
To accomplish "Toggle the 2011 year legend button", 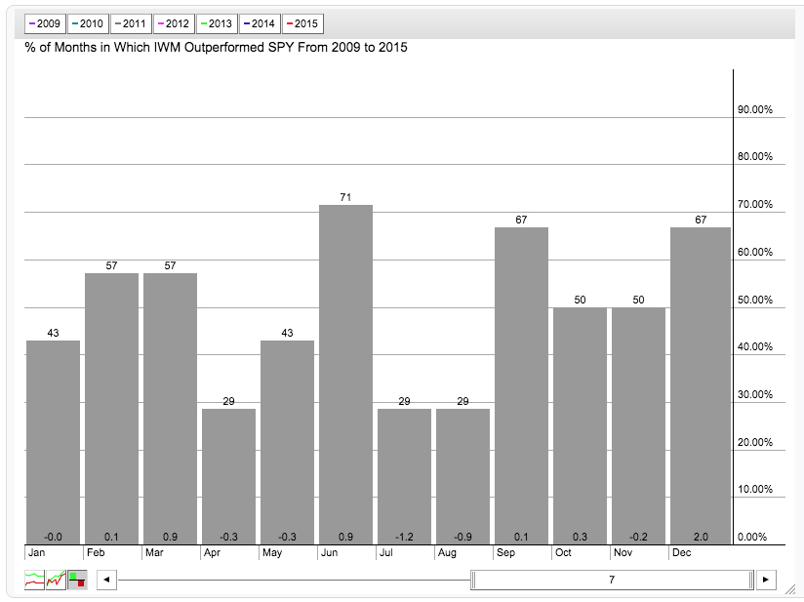I will coord(131,23).
